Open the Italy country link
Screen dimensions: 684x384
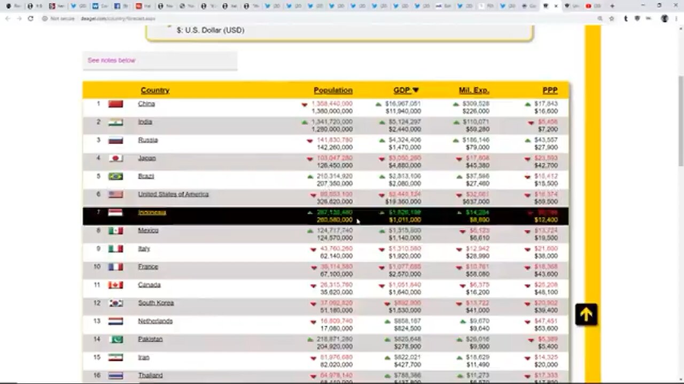144,249
